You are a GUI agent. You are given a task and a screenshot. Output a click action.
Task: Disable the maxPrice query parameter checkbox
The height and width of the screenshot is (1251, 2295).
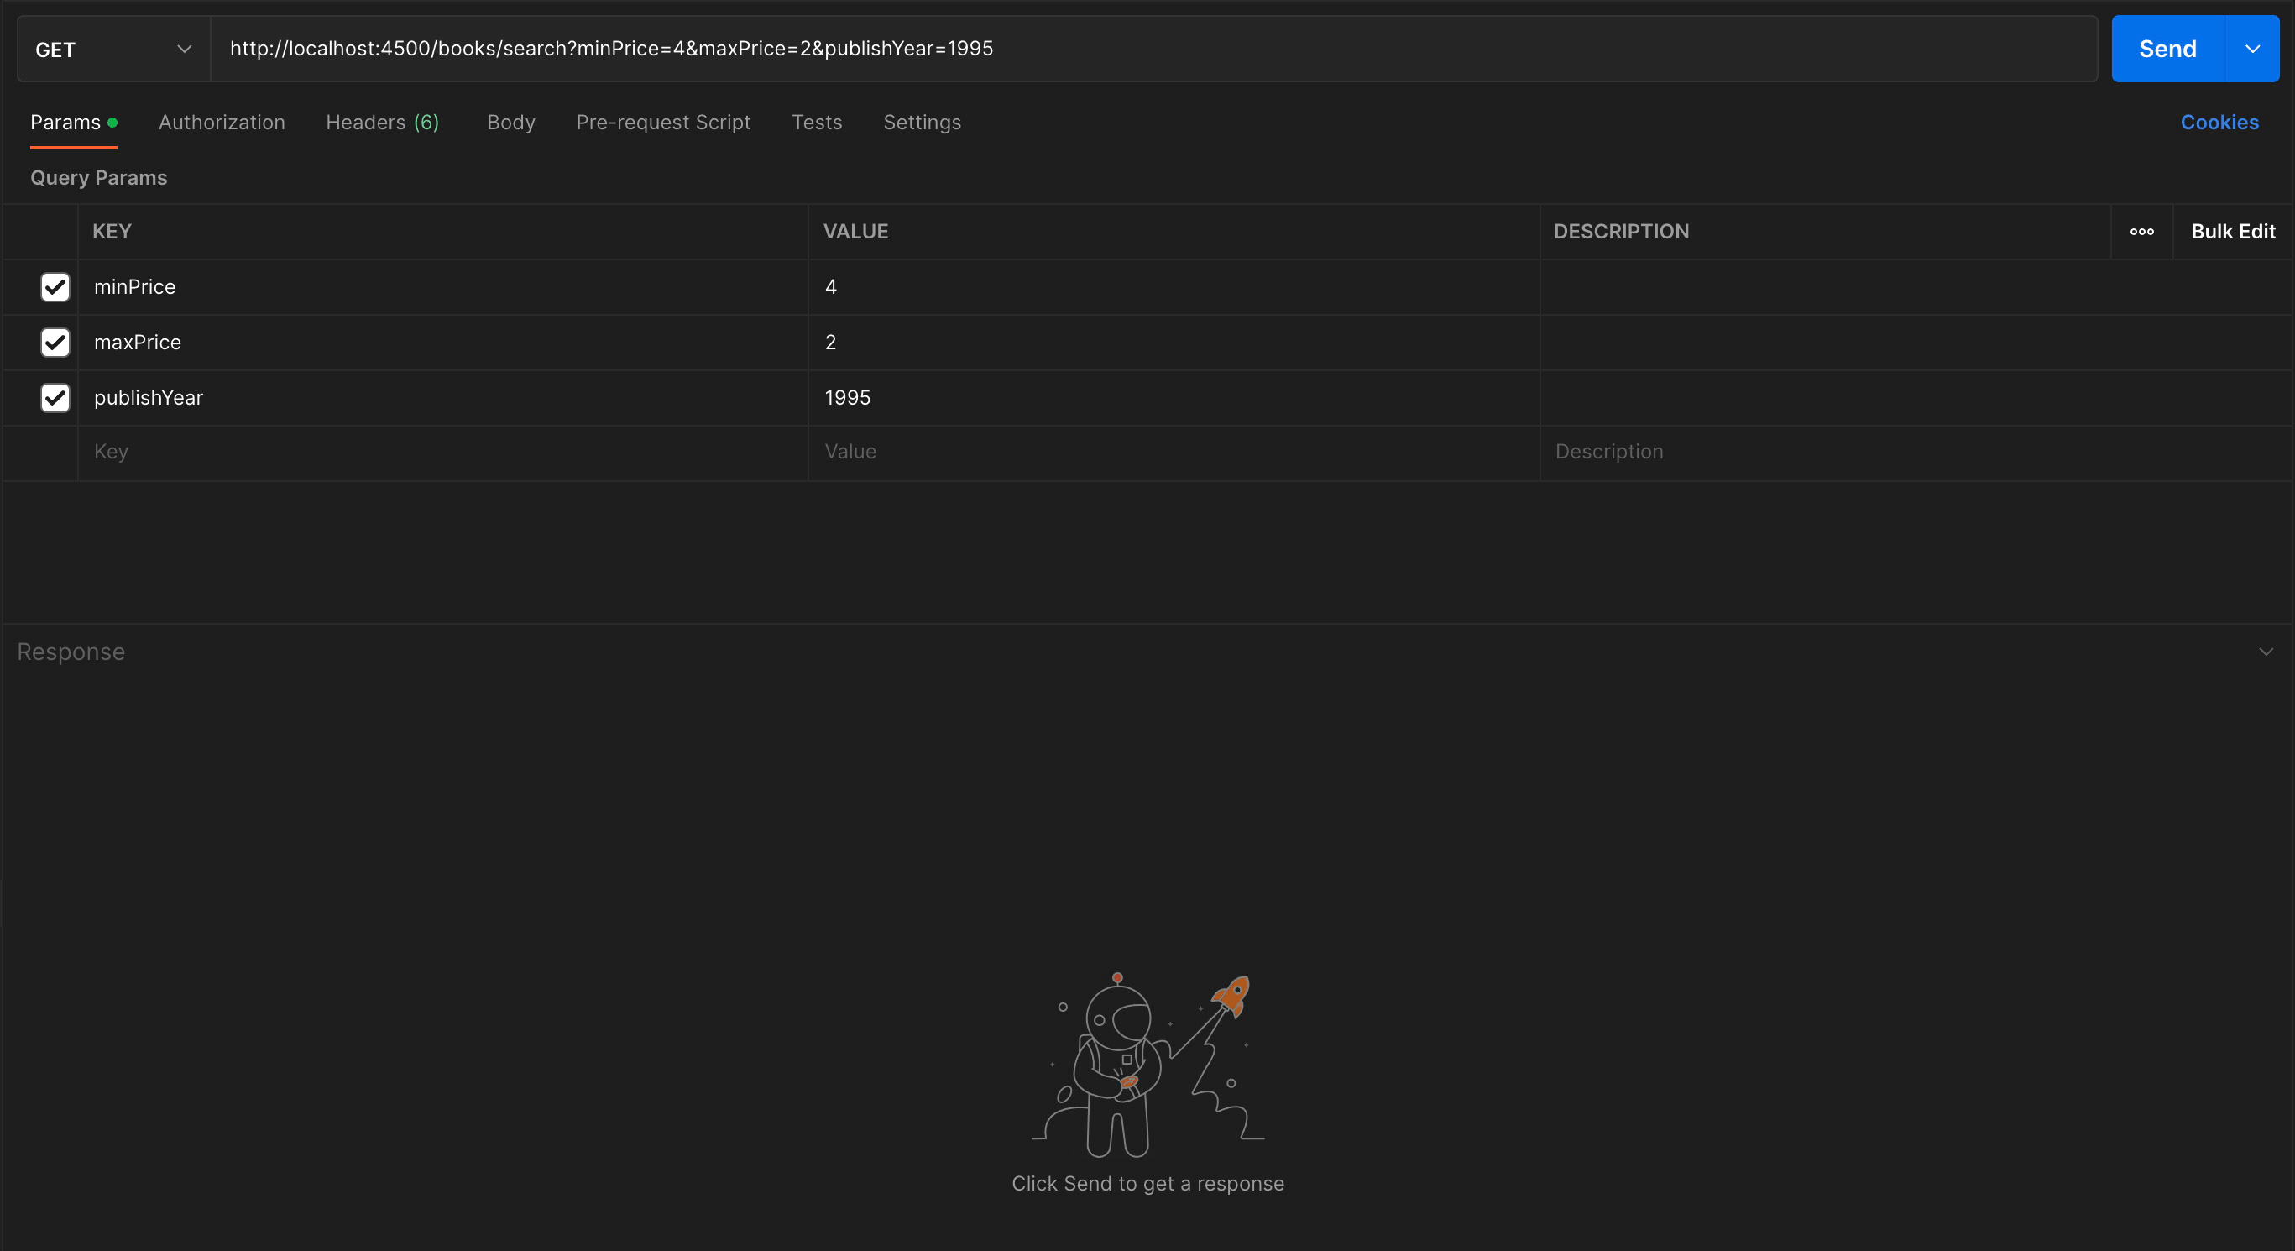tap(55, 343)
